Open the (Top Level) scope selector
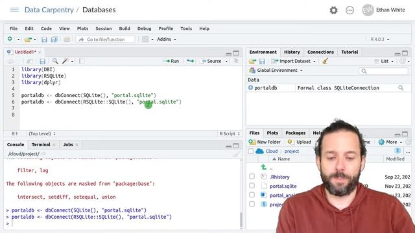 (x=42, y=134)
